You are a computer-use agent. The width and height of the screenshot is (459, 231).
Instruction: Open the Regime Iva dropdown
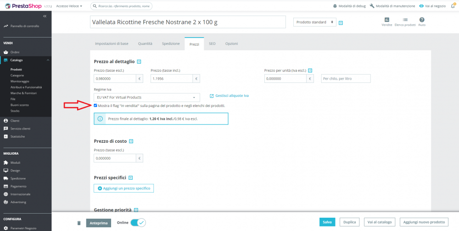[147, 97]
